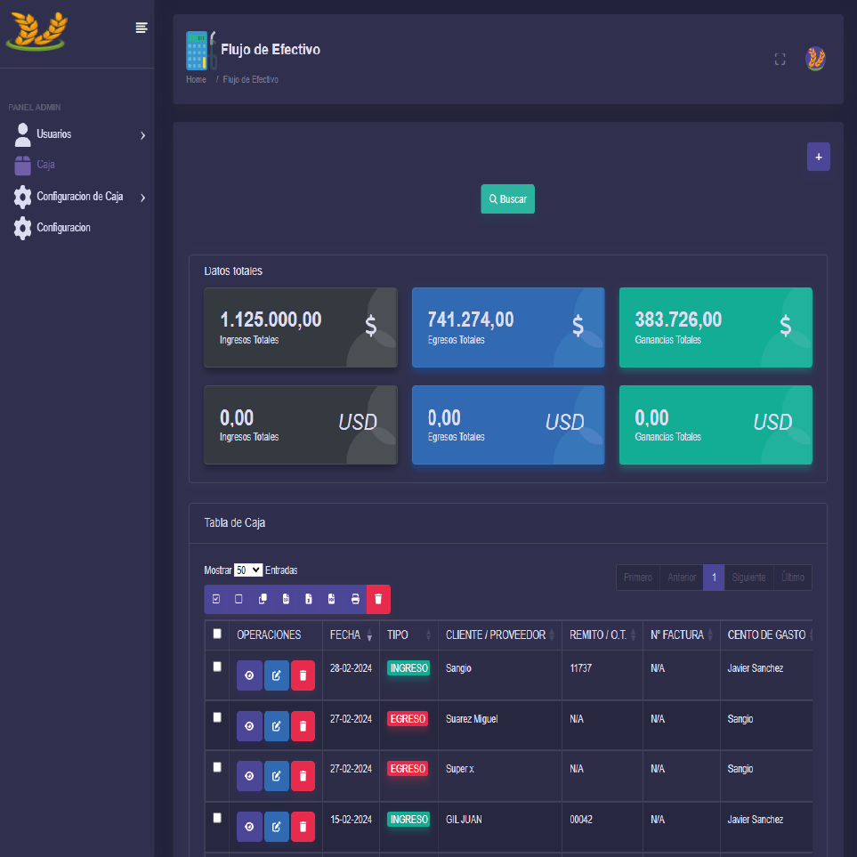View details of the Sangio 28-02-2024 entry
This screenshot has height=857, width=857.
click(x=249, y=675)
